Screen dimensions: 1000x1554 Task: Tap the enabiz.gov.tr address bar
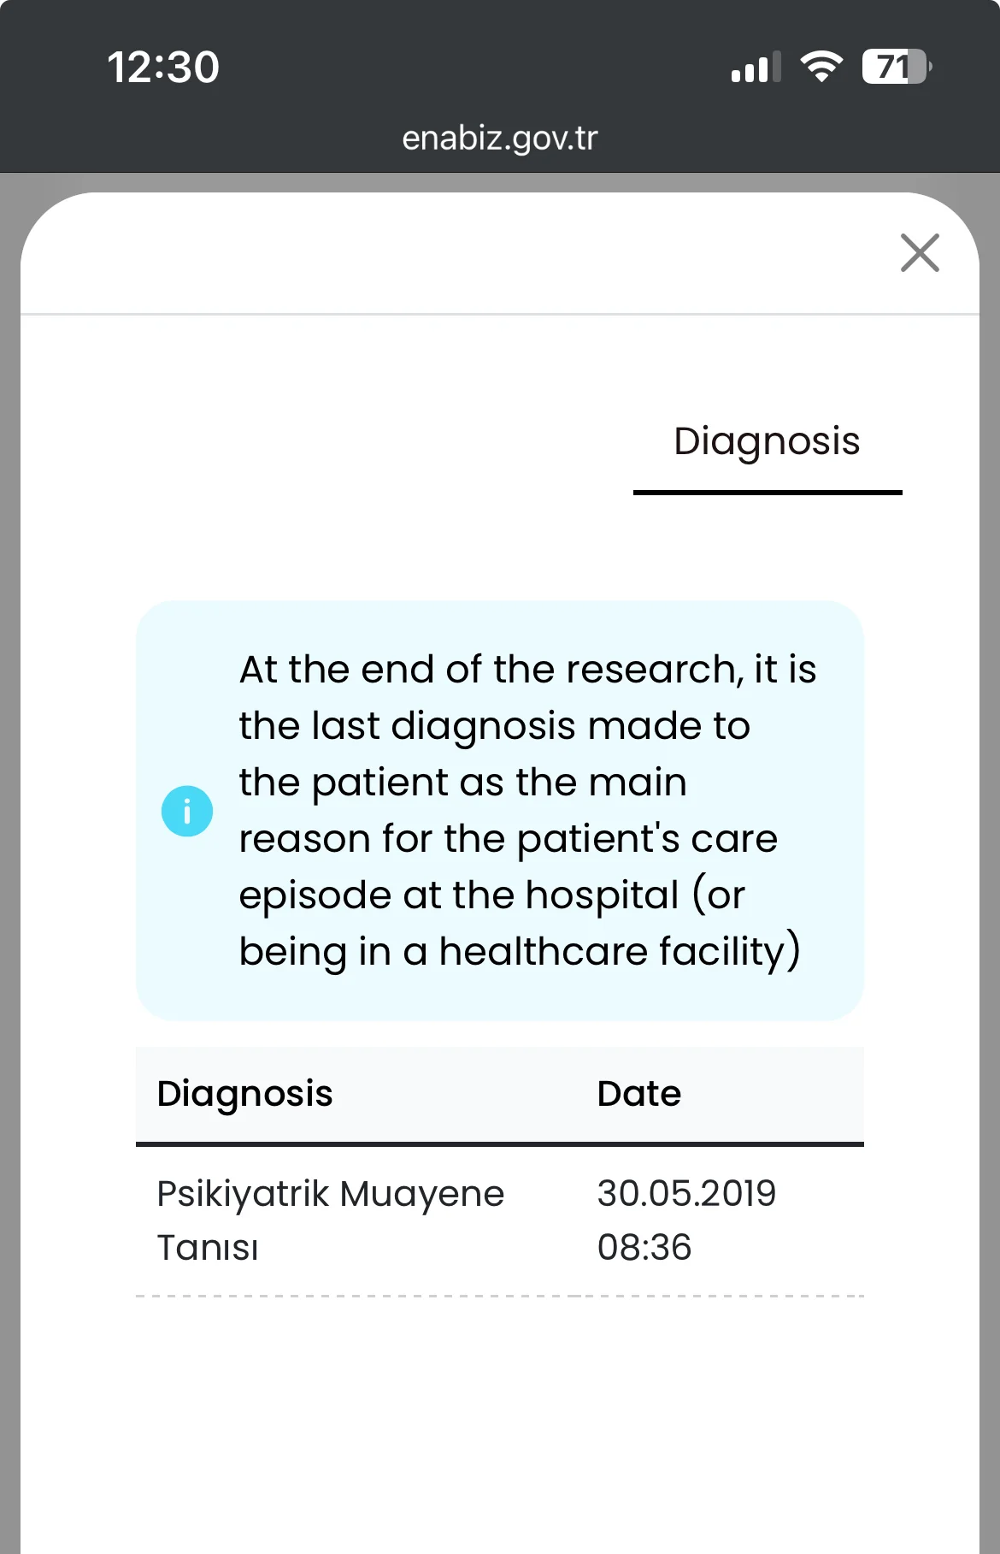[500, 138]
